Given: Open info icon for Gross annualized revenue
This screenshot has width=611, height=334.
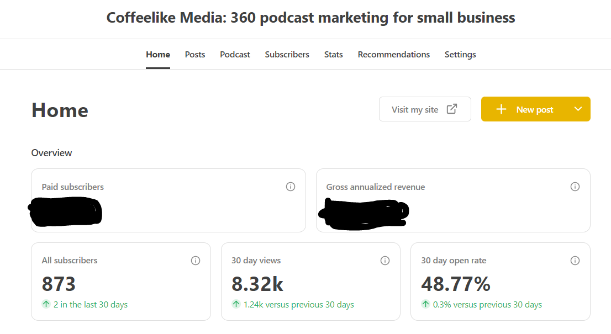Looking at the screenshot, I should pos(575,187).
